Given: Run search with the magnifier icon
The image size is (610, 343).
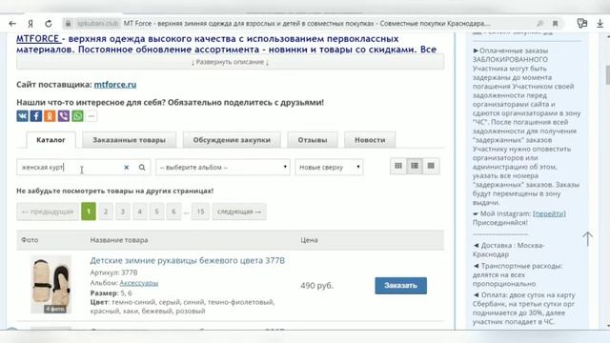Looking at the screenshot, I should 142,168.
